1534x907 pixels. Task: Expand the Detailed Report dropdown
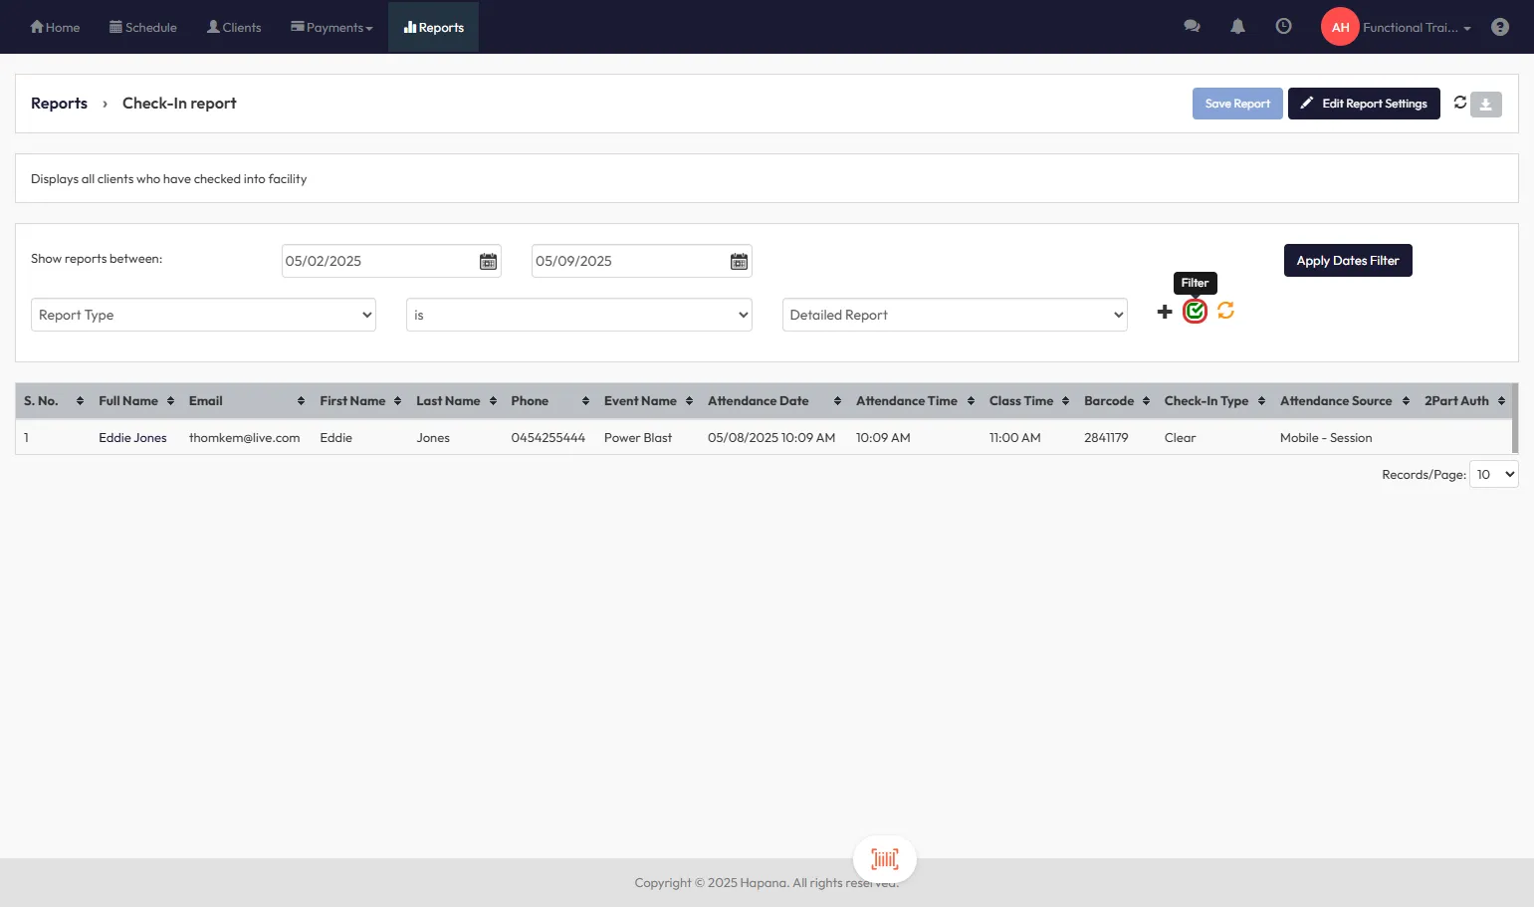point(954,315)
